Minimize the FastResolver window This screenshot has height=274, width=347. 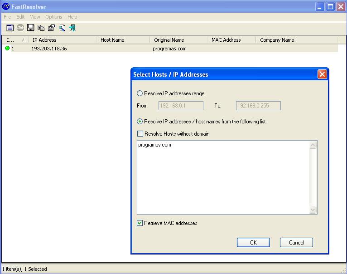click(x=319, y=7)
